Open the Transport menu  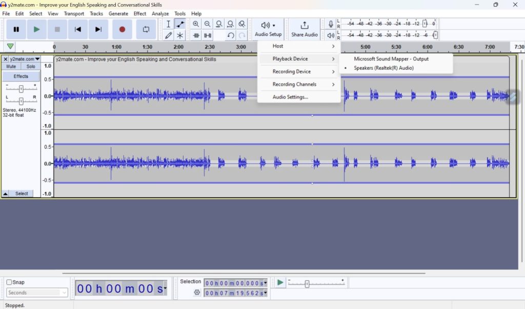(x=74, y=13)
